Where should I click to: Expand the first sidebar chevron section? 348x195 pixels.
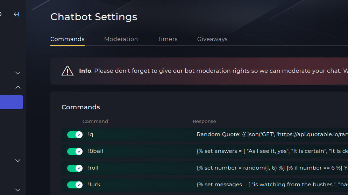click(x=18, y=73)
